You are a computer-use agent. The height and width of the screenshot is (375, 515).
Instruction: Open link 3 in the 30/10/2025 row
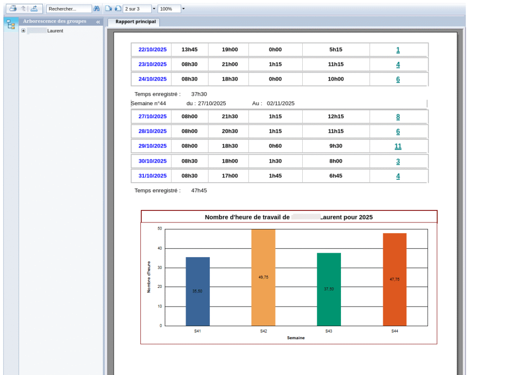(x=398, y=162)
